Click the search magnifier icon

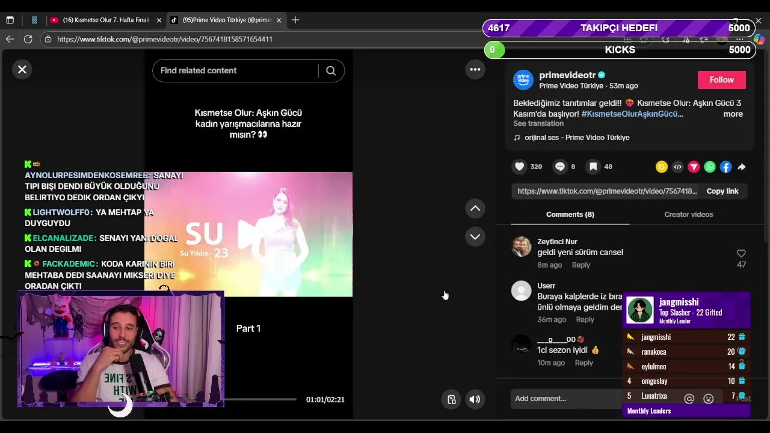[331, 70]
